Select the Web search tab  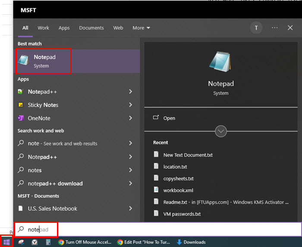[118, 28]
